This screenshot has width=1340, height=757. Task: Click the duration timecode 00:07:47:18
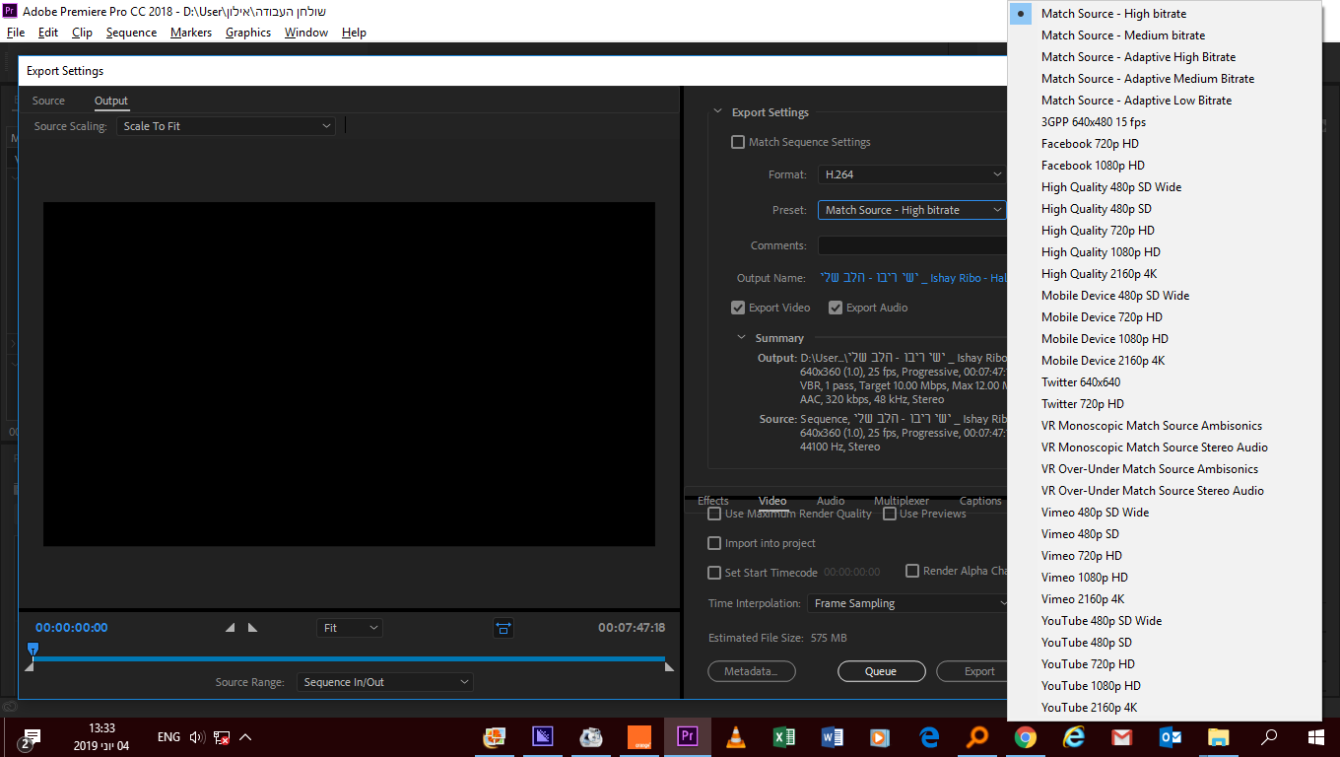pyautogui.click(x=632, y=628)
